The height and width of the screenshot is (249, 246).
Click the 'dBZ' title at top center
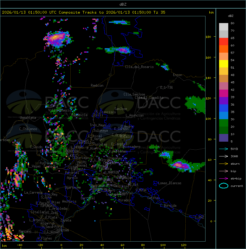coord(123,4)
